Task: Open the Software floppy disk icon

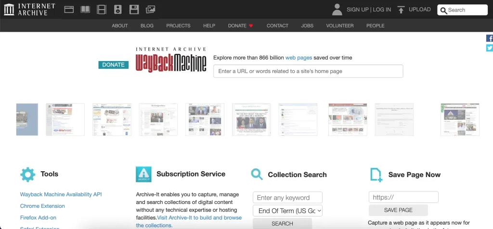Action: pyautogui.click(x=134, y=10)
